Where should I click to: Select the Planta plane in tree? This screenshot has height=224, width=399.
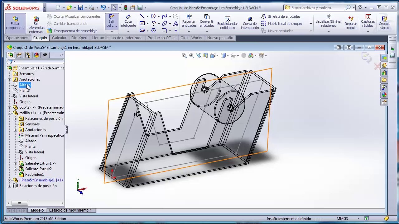(24, 91)
